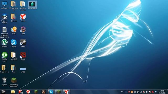Select the 2ГИС desktop shortcut
Viewport: 168px width, 94px height.
point(14,31)
